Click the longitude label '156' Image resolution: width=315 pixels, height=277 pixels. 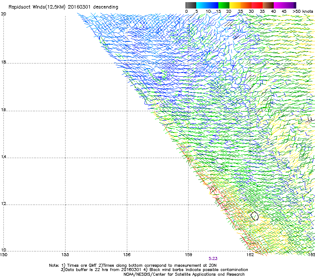click(x=127, y=255)
